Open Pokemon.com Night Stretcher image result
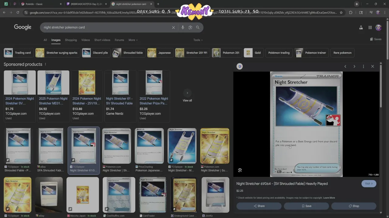389x218 pixels. 116,150
